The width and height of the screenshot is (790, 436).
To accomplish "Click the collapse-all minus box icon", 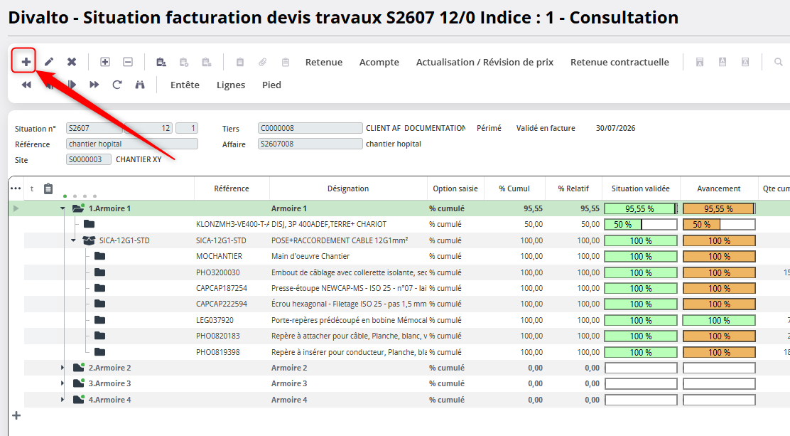I will click(128, 62).
